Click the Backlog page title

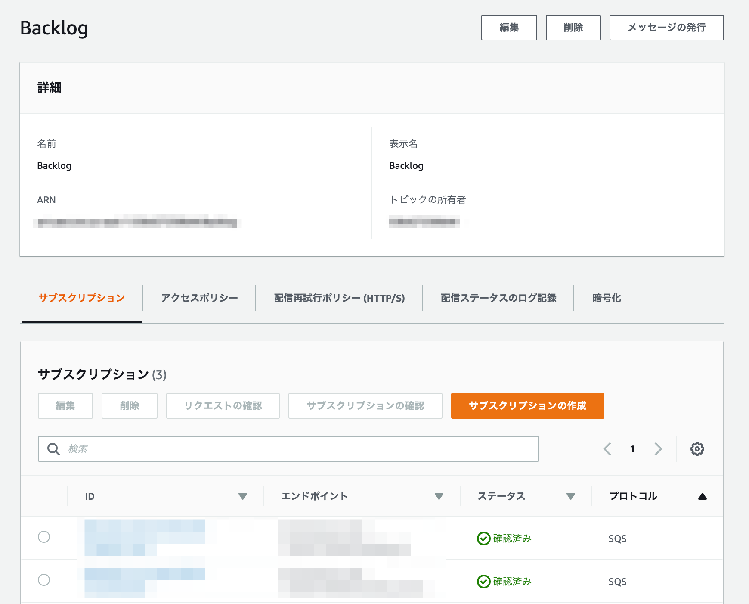(x=54, y=28)
